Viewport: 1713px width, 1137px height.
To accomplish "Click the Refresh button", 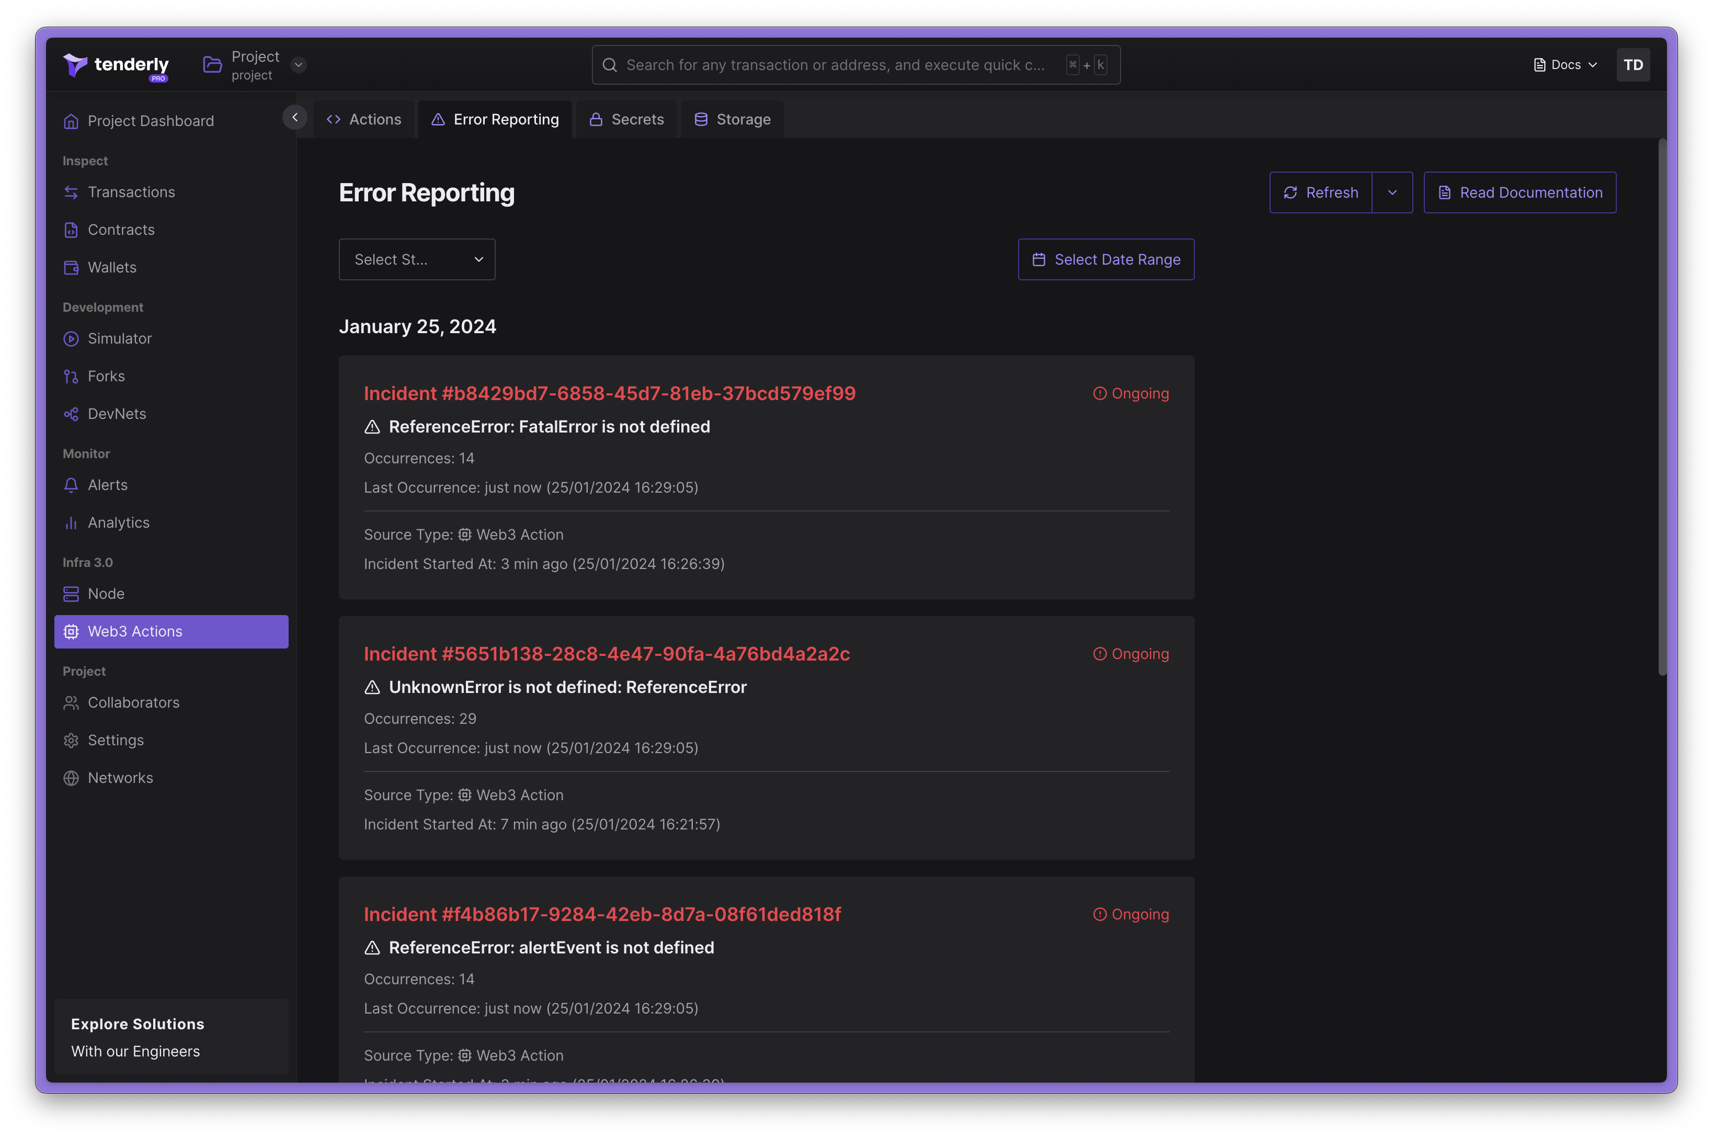I will pos(1321,192).
